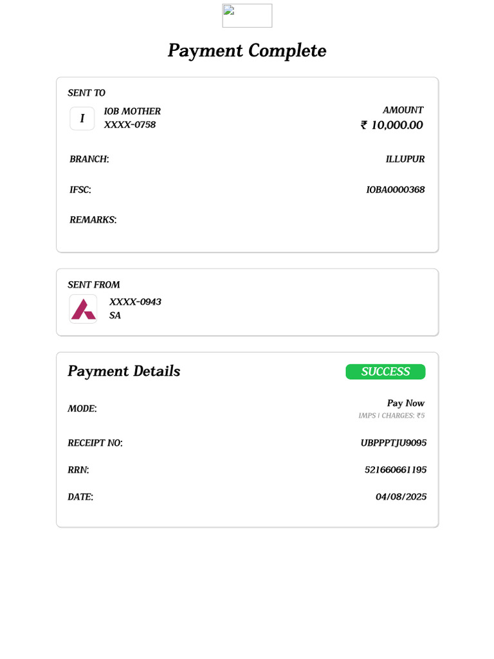Click the ₹ 10,000.00 amount value
494x659 pixels.
click(392, 125)
